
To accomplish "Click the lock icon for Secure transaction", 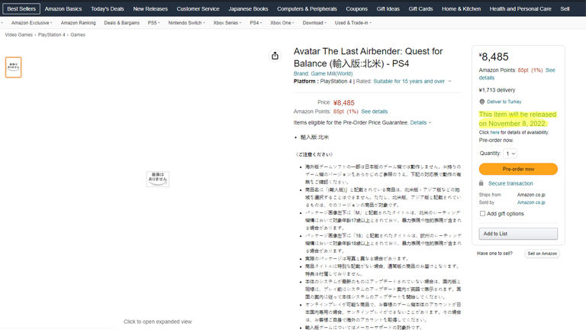I will 481,183.
